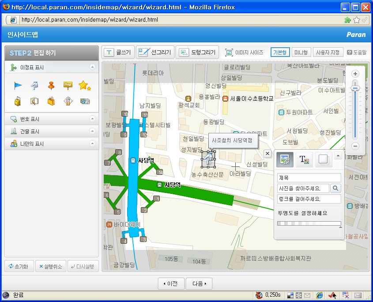Bookmark the page with the star icon

[x=357, y=20]
